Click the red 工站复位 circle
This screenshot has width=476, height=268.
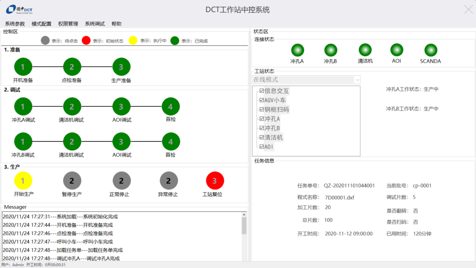click(x=215, y=181)
